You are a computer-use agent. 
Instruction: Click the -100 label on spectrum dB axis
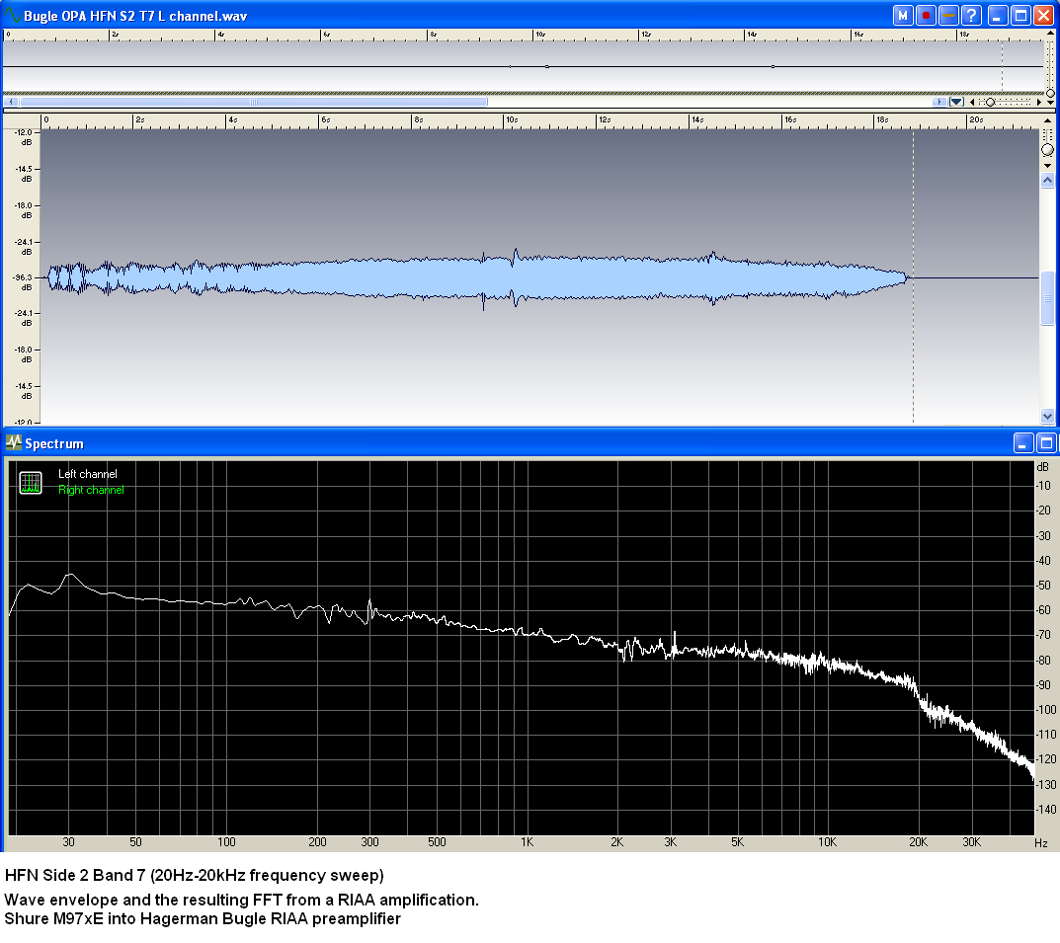pyautogui.click(x=1044, y=709)
